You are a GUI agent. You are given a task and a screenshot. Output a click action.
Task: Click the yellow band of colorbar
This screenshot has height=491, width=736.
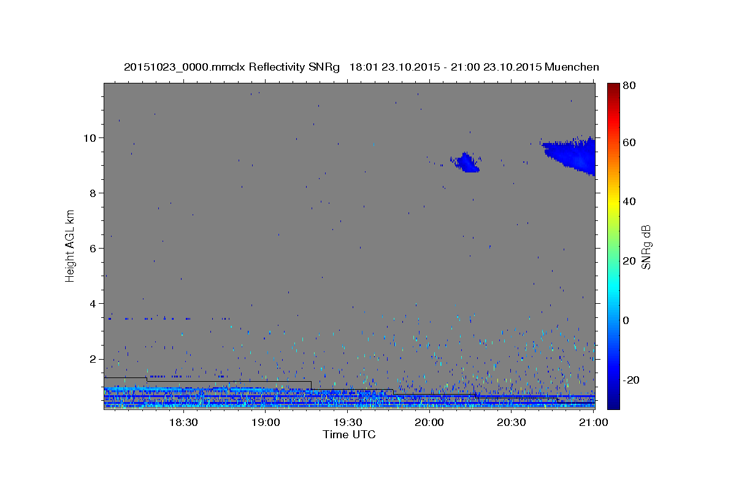tap(613, 203)
